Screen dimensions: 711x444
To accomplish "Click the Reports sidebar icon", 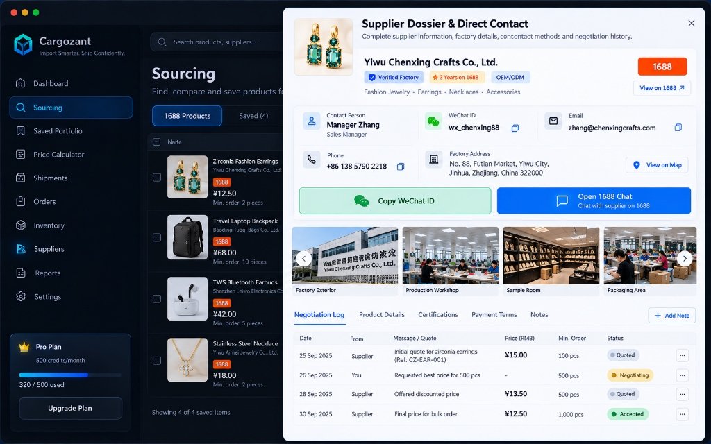I will click(x=21, y=273).
